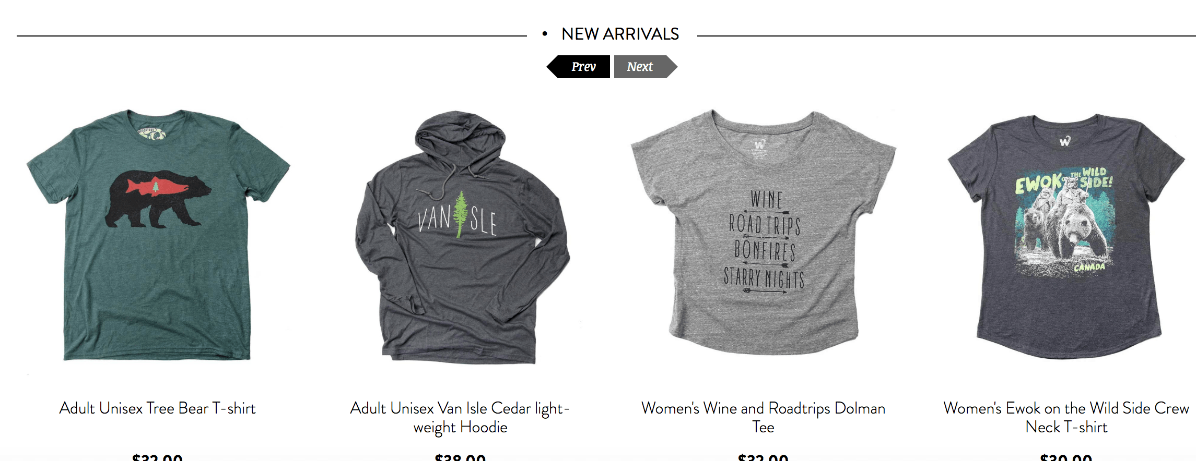Open the Van Isle Cedar hoodie image
The height and width of the screenshot is (461, 1196).
[x=462, y=237]
